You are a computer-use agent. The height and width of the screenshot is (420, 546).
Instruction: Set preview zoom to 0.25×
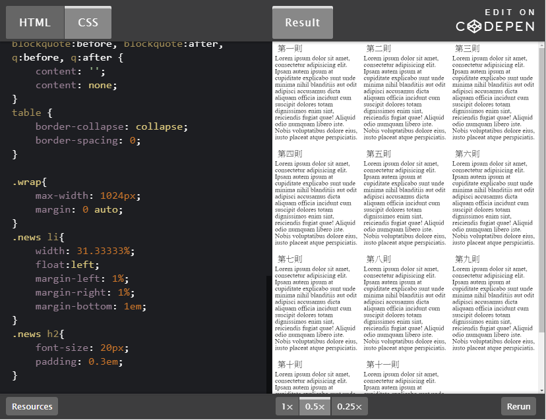(x=349, y=406)
